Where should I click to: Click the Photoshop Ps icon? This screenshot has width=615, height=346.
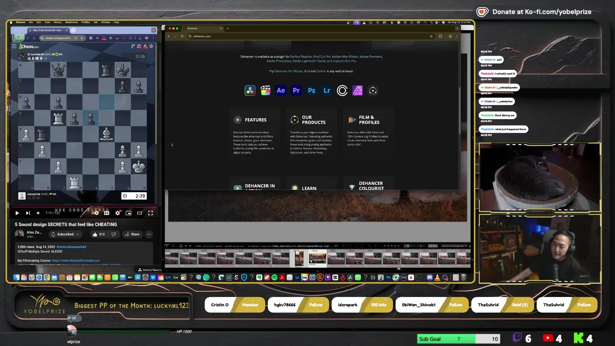311,90
